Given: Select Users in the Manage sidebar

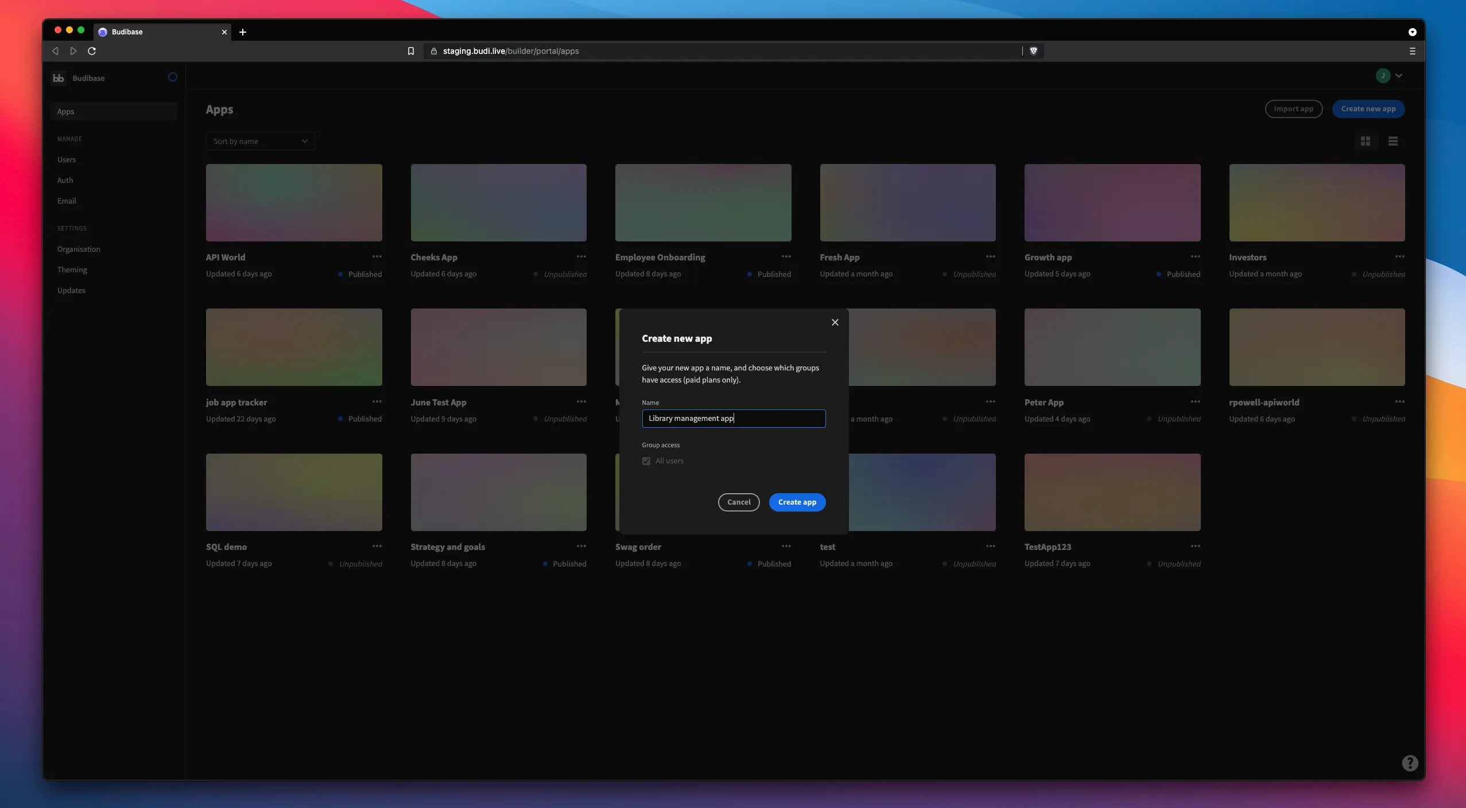Looking at the screenshot, I should point(66,159).
